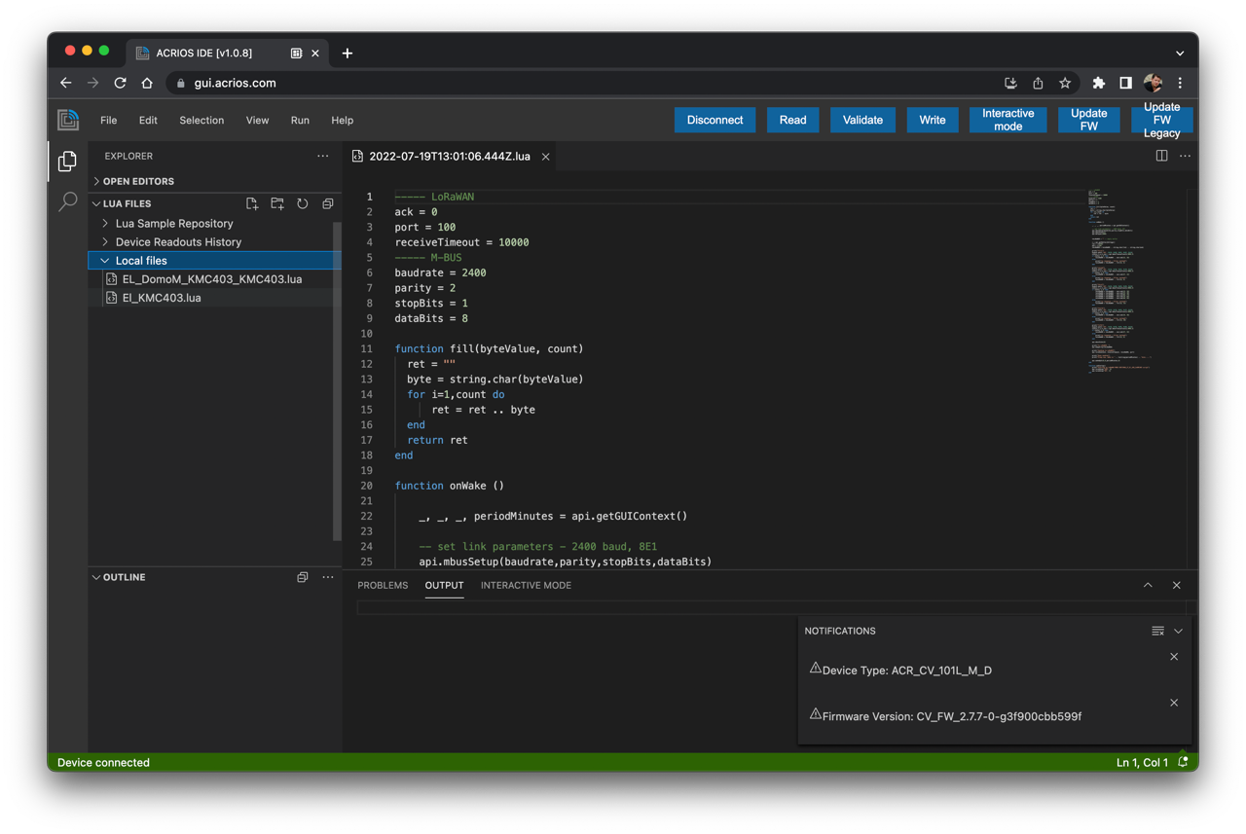Bookmark this page with star icon

[x=1065, y=83]
